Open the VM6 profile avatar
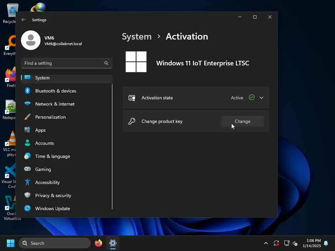Viewport: 335px width, 251px height. 31,40
